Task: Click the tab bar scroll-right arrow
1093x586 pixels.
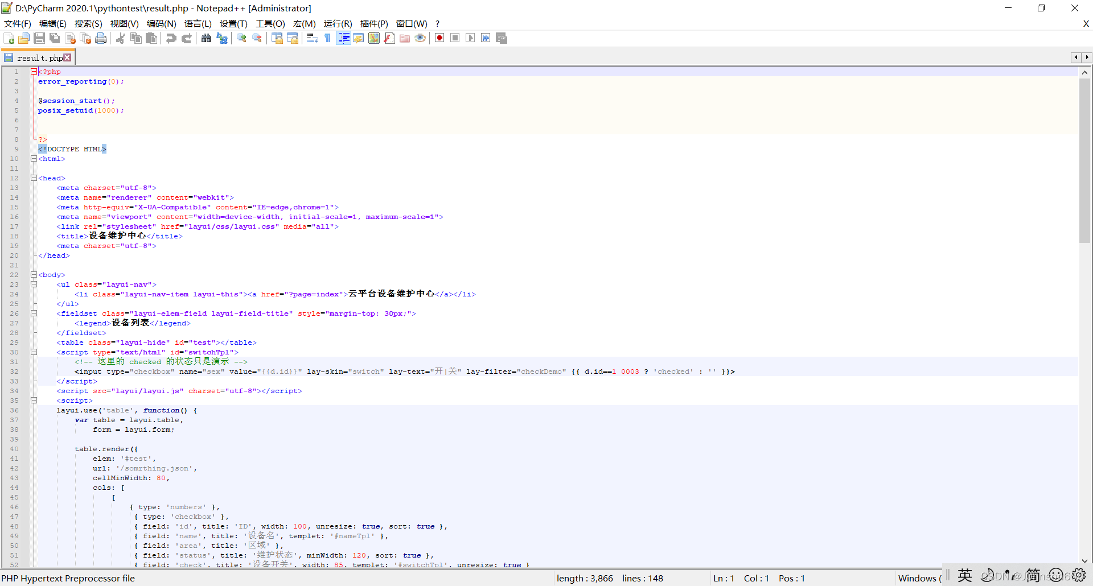Action: [x=1087, y=57]
